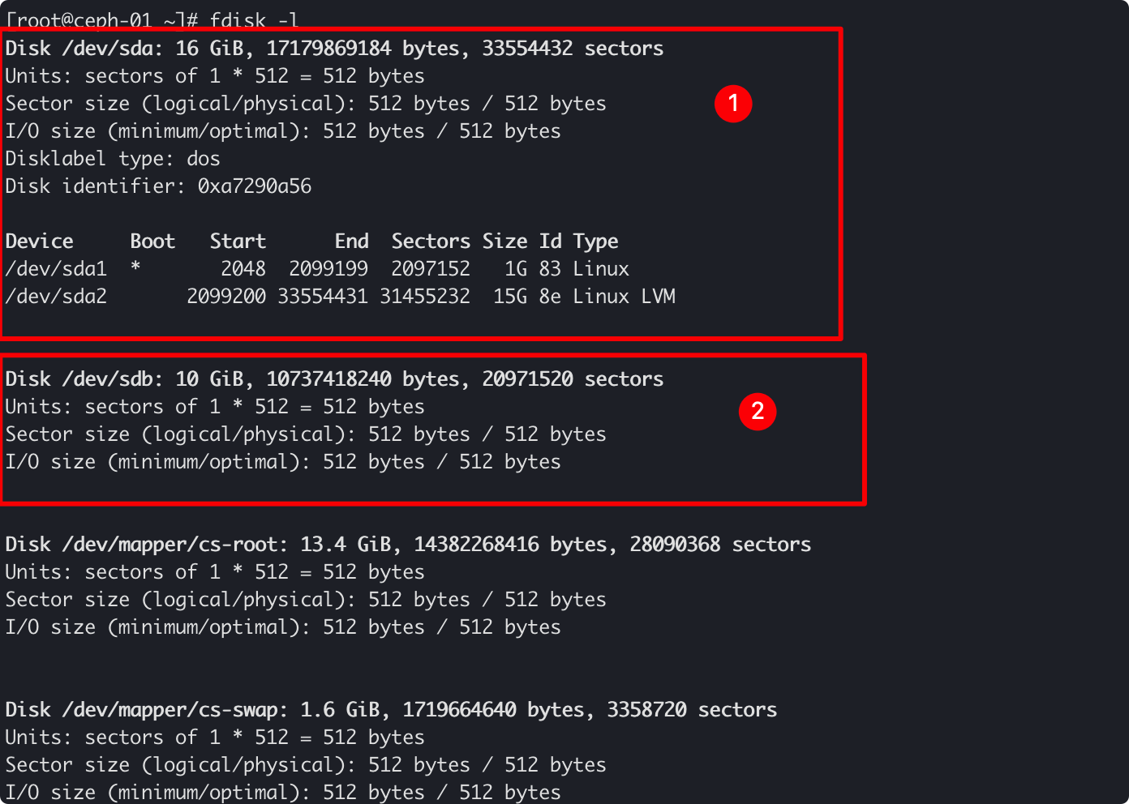Click the 8e partition Id value
This screenshot has height=804, width=1129.
550,297
